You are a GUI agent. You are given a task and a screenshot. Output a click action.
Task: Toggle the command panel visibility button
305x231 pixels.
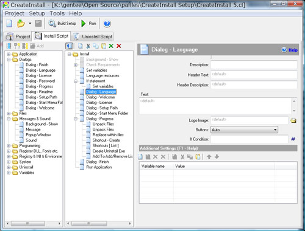coord(69,46)
